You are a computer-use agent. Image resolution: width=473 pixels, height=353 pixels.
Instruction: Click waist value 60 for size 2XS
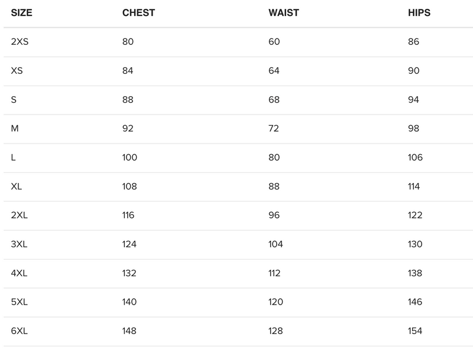pyautogui.click(x=274, y=42)
